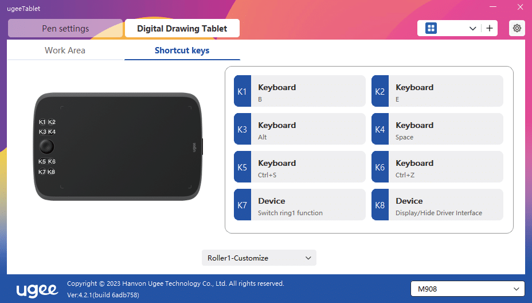Open the Roller1-Customize dropdown

pos(259,258)
